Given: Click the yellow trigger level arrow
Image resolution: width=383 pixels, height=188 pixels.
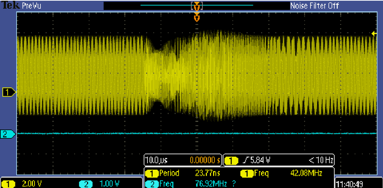Looking at the screenshot, I should (374, 34).
